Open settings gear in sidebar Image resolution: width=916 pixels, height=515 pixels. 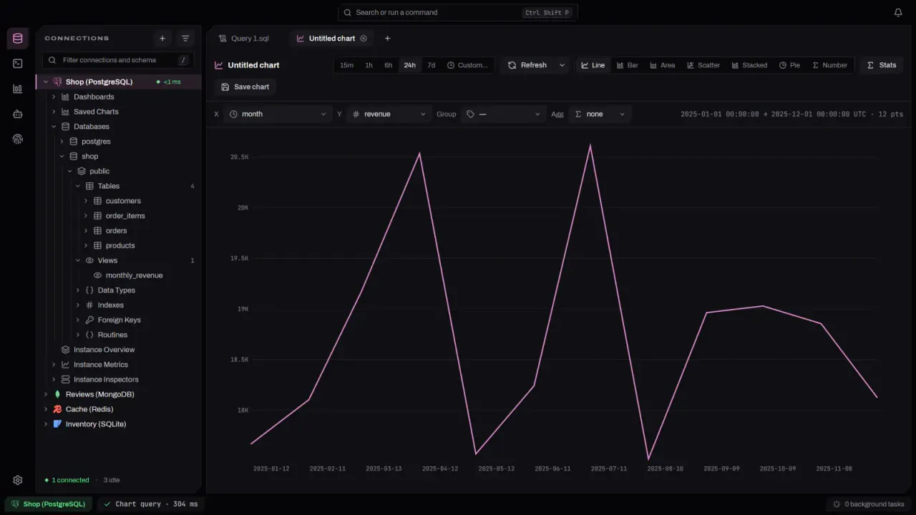click(18, 480)
